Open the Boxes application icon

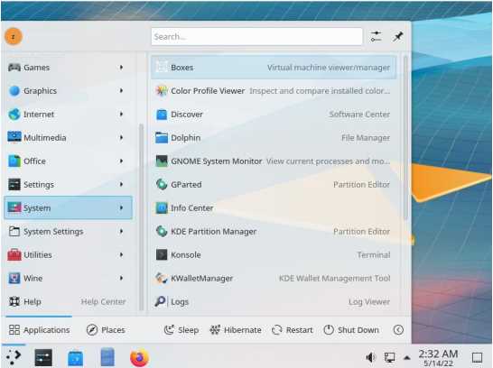(x=162, y=67)
